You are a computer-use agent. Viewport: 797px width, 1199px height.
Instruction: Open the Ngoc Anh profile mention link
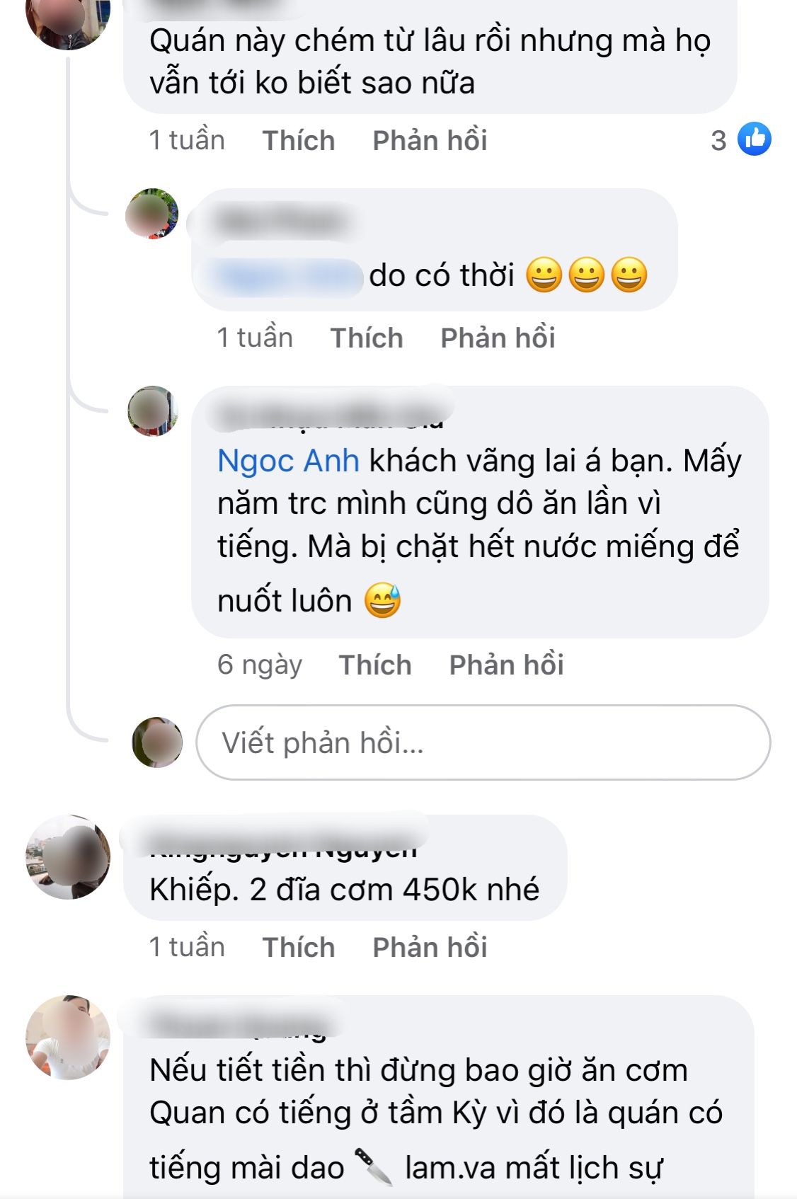[x=288, y=461]
